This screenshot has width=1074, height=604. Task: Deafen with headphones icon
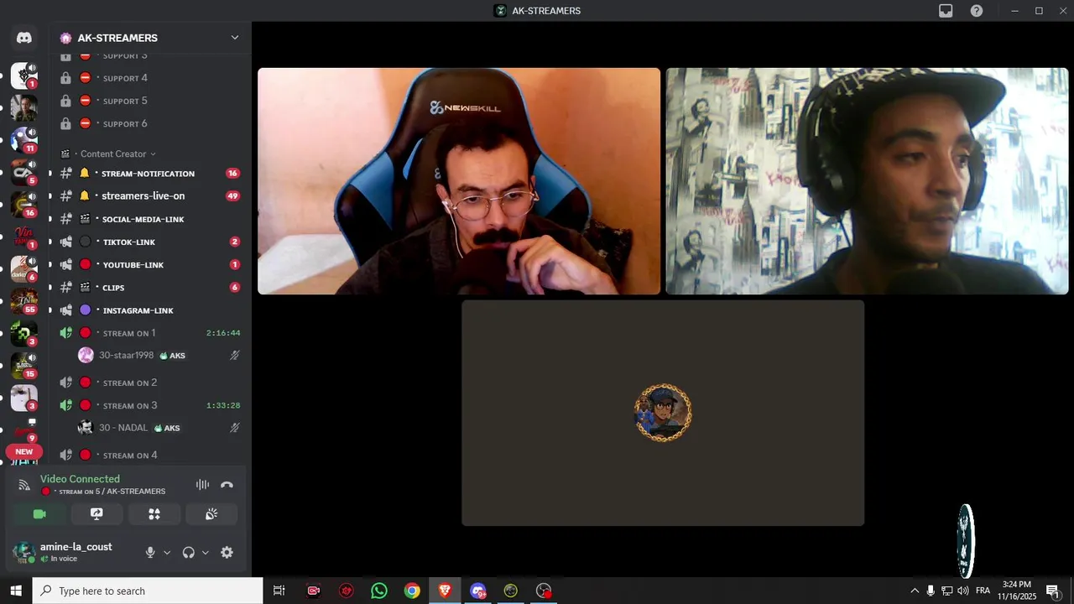189,552
